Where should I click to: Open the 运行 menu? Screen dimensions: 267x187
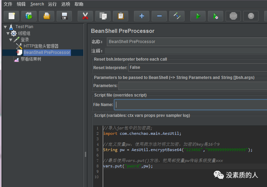[52, 4]
